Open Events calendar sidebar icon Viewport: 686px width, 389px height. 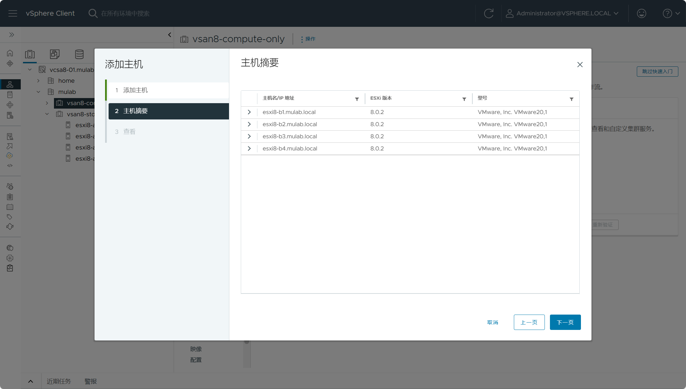pos(10,207)
